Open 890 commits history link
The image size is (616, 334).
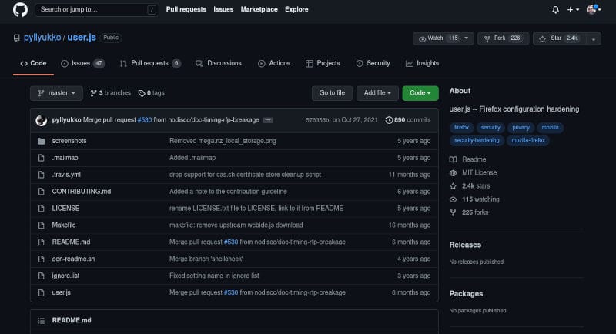click(x=408, y=120)
